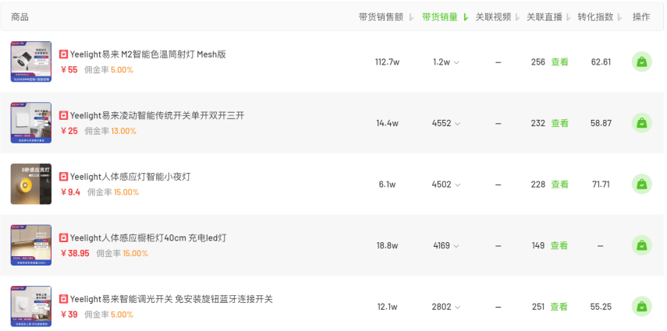
Task: Expand the 4552 sales volume dropdown
Action: [x=457, y=124]
